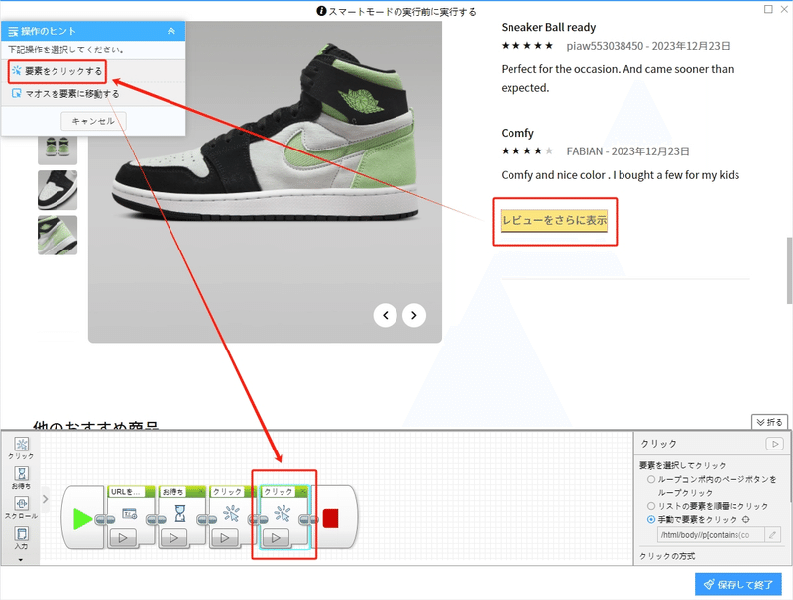The height and width of the screenshot is (600, 793).
Task: Click the キャンセル button in the hint panel
Action: coord(93,121)
